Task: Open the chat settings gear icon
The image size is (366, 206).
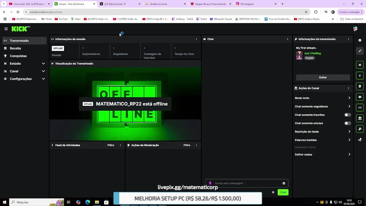Action: [273, 192]
